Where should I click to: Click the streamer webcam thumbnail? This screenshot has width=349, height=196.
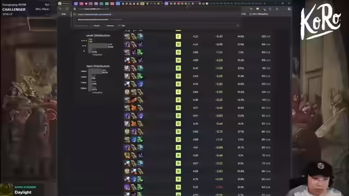tap(316, 179)
